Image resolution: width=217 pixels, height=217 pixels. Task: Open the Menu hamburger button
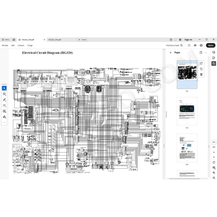5,40
